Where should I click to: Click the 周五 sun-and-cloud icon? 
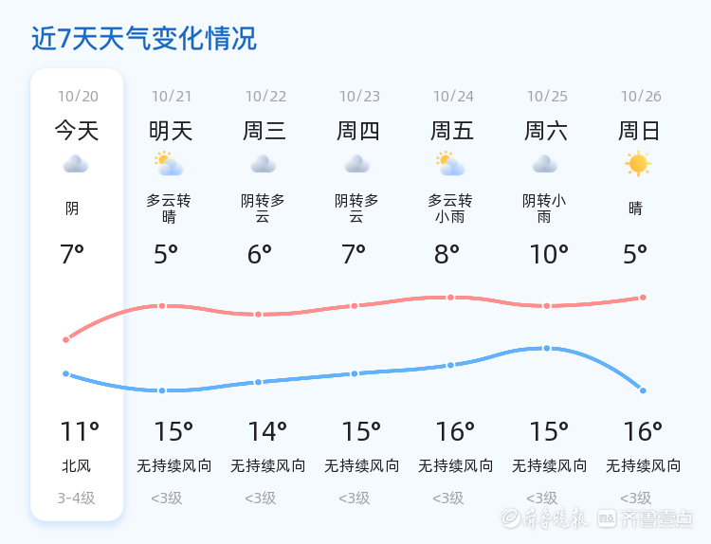point(450,164)
